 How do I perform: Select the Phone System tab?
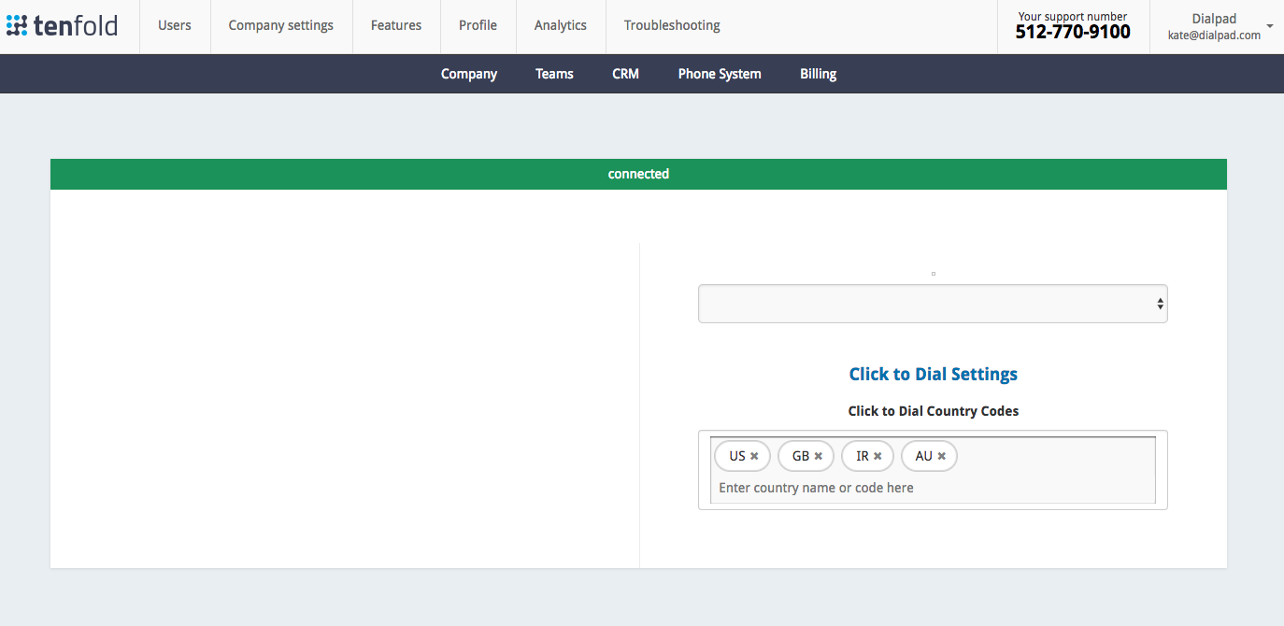(720, 74)
